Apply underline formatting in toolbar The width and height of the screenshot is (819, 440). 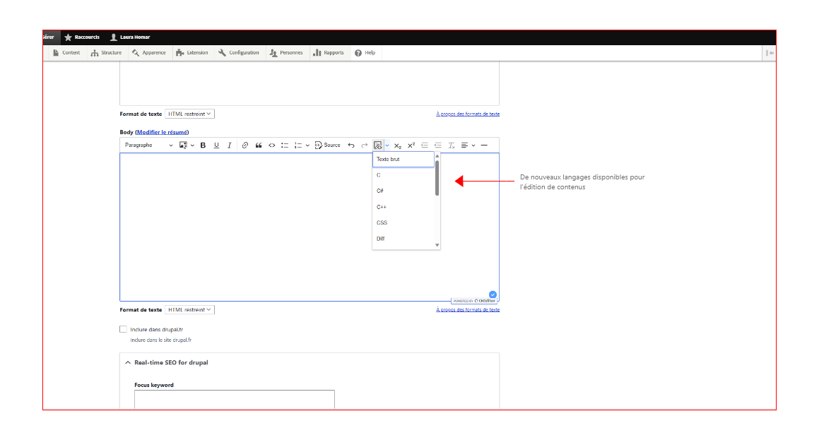click(216, 145)
